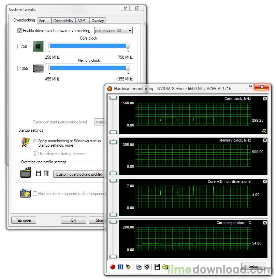
Task: Click the overlapping windows icon in monitoring toolbar
Action: pos(139,267)
